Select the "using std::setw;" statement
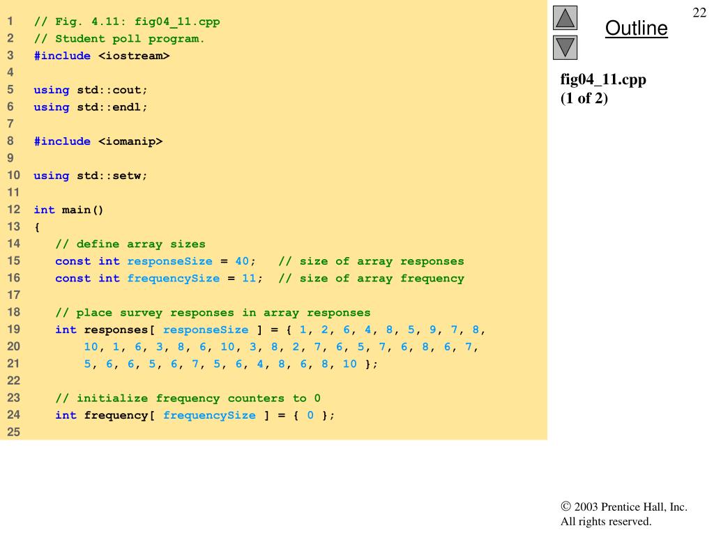 click(91, 176)
